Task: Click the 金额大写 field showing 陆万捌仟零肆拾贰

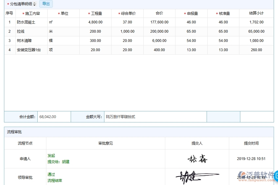Action: click(154, 117)
